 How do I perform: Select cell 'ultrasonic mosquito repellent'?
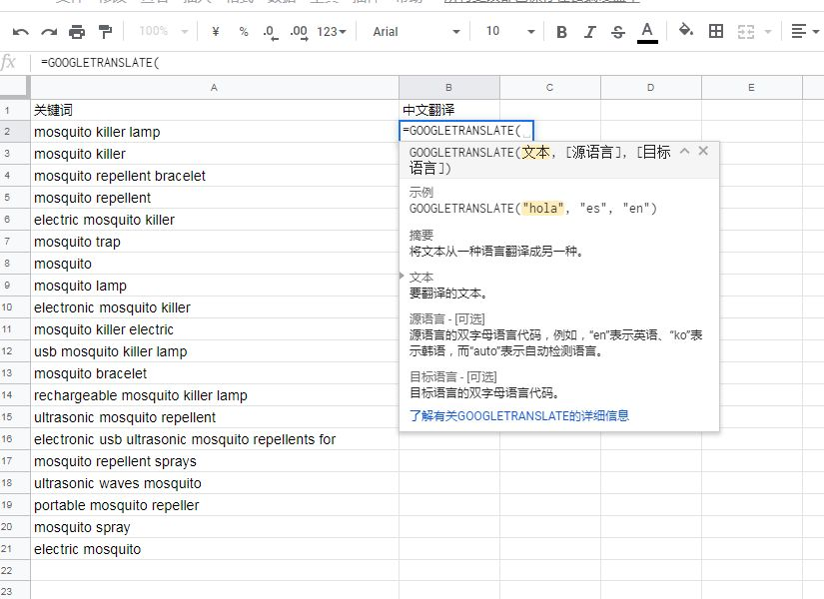click(x=215, y=417)
